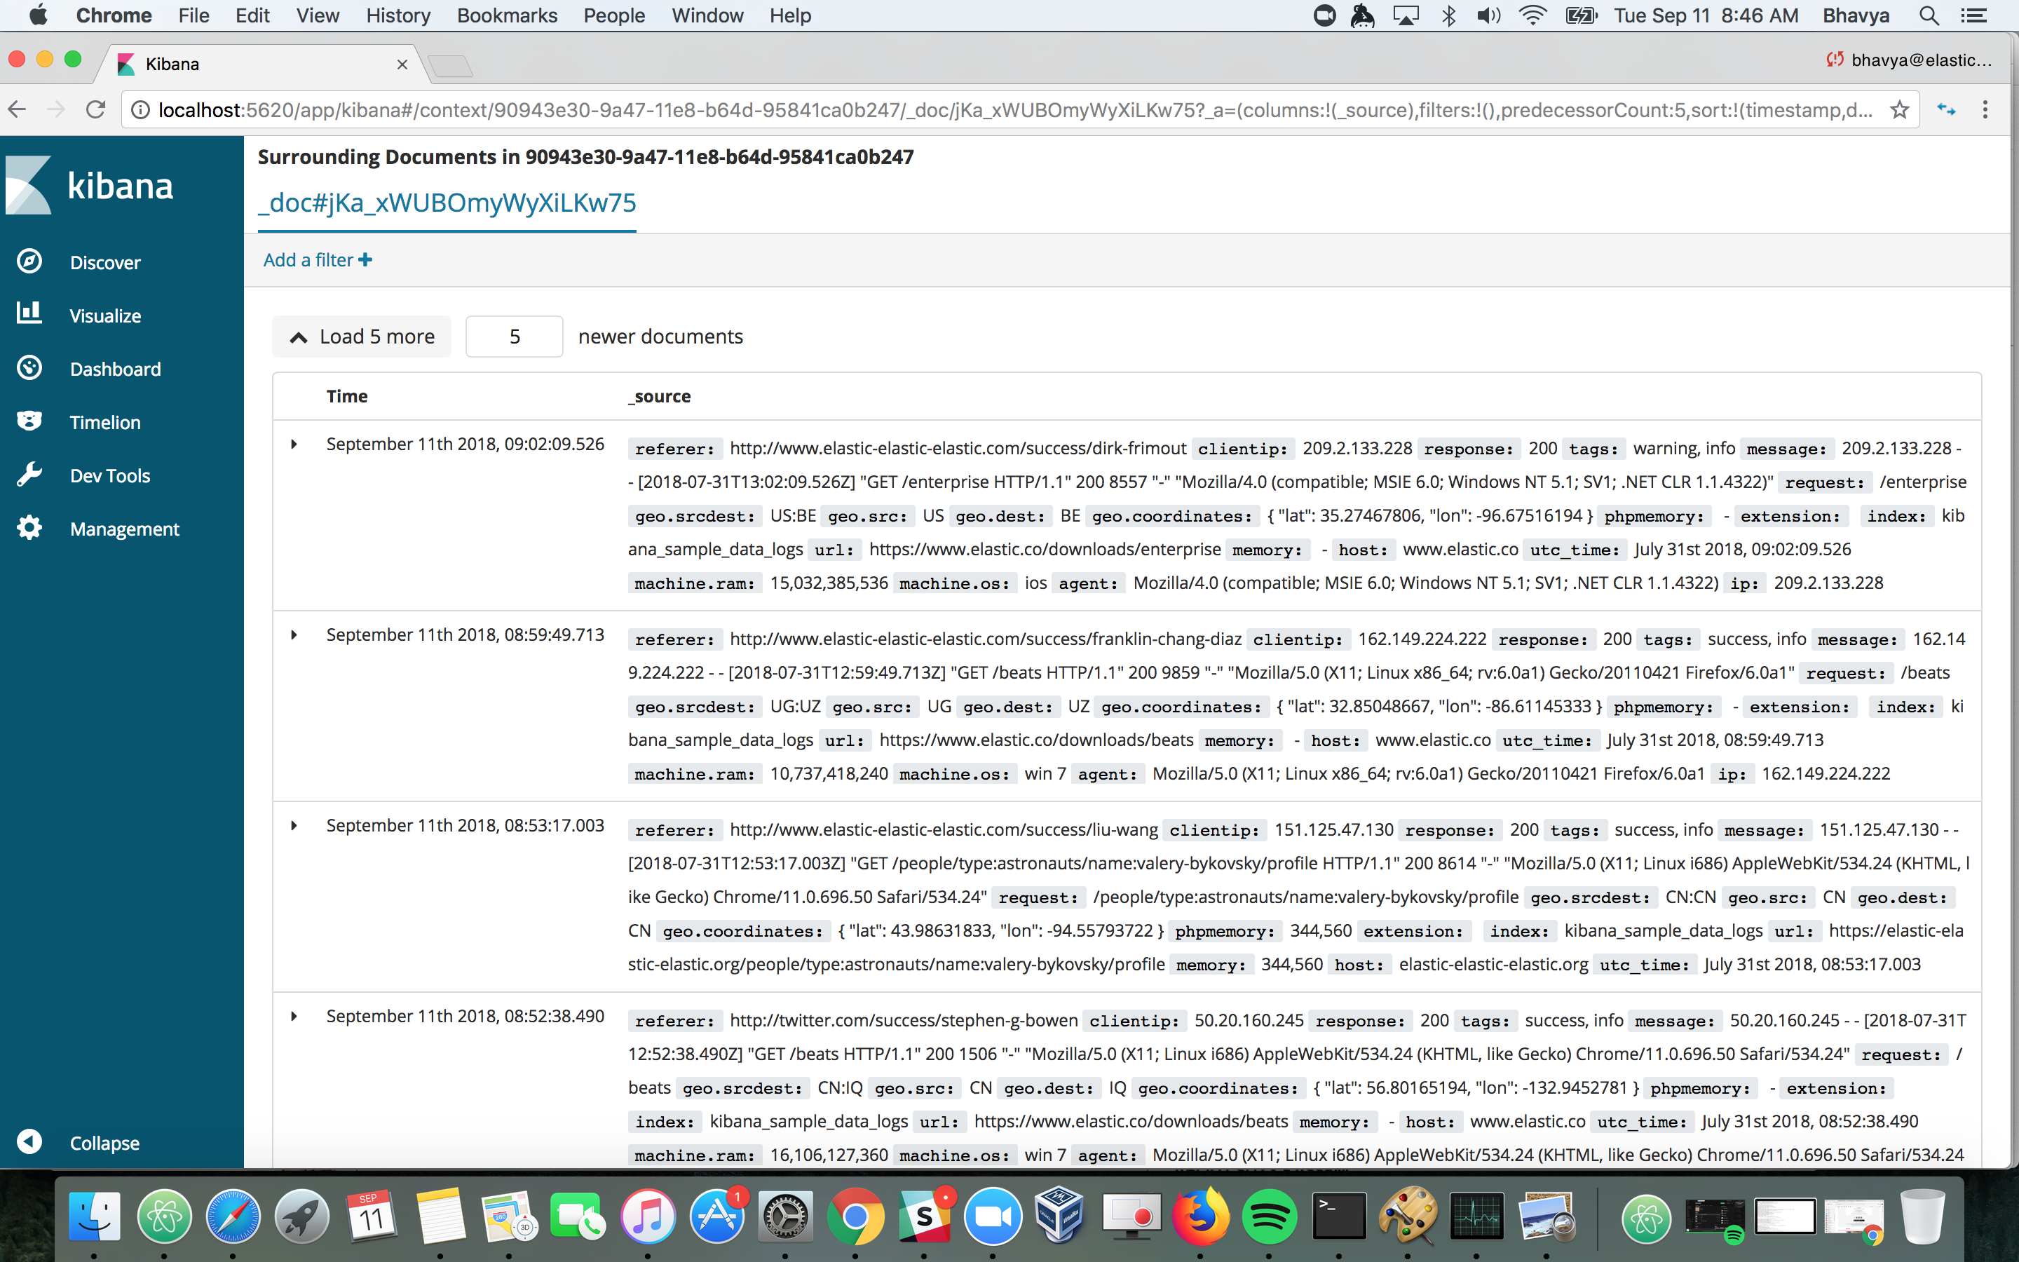Bookmark page with star icon
Screen dimensions: 2019x1262
coord(1899,109)
